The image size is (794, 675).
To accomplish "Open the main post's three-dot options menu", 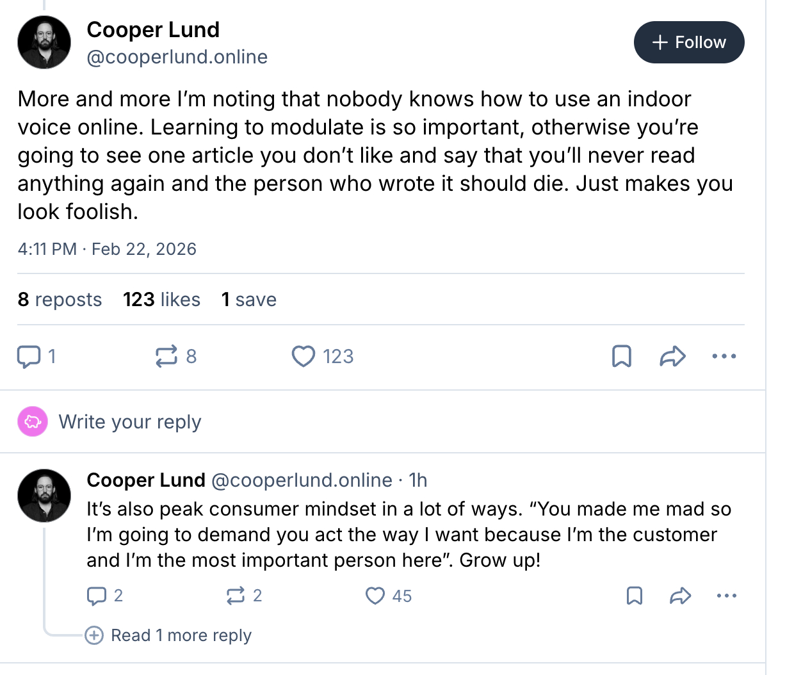I will click(724, 356).
